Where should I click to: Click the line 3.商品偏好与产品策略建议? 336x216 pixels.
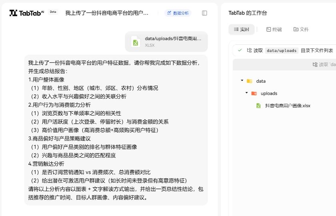[59, 139]
